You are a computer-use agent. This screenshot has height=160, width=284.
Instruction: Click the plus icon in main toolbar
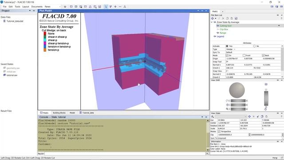click(115, 7)
